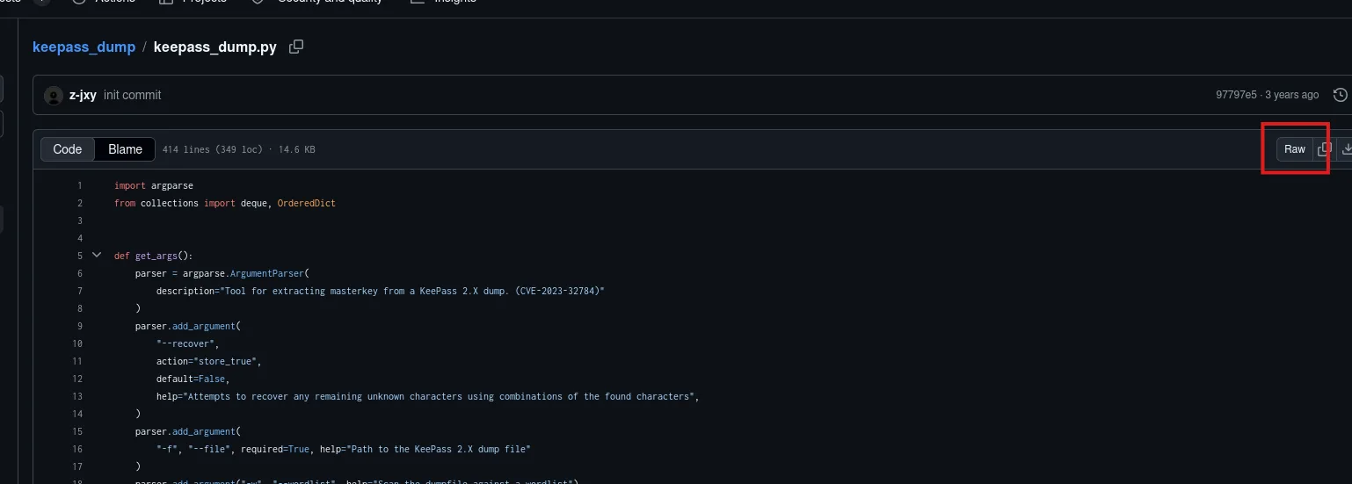Click the '3 years ago' timestamp
The image size is (1352, 484).
(1292, 95)
